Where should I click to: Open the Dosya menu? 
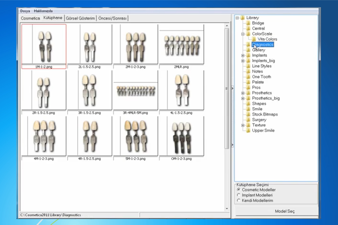point(25,11)
